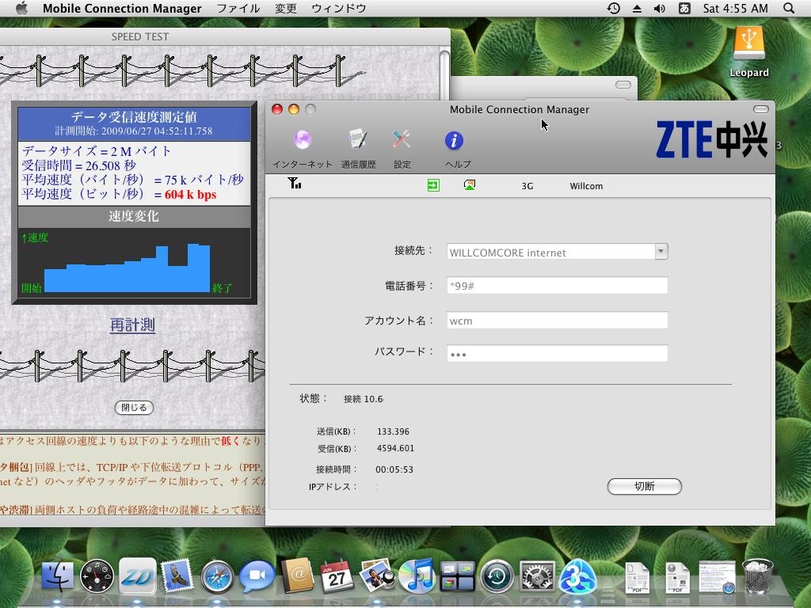Open the web page document in the Dock
The width and height of the screenshot is (811, 608).
[718, 577]
